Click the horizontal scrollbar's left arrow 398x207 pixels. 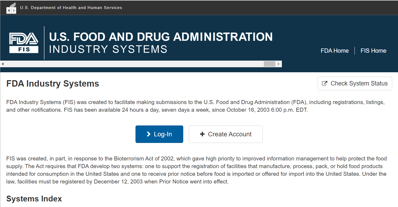[x=3, y=64]
